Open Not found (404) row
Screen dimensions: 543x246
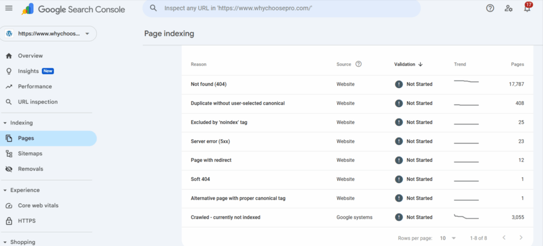[209, 84]
